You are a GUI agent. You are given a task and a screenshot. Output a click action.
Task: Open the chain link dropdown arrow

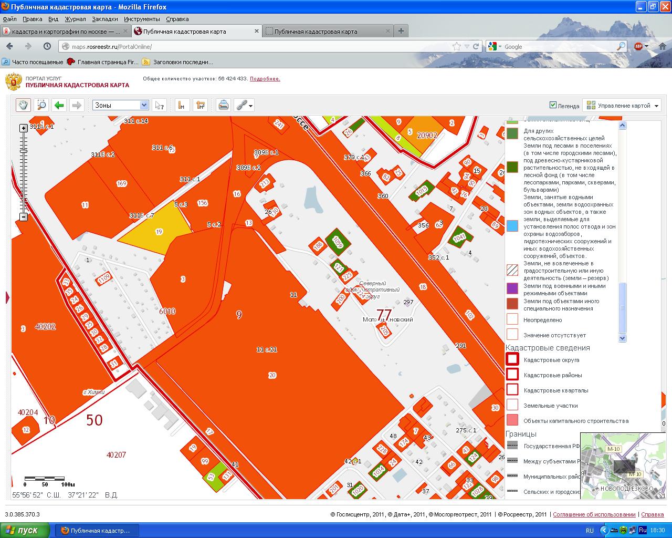pos(251,106)
